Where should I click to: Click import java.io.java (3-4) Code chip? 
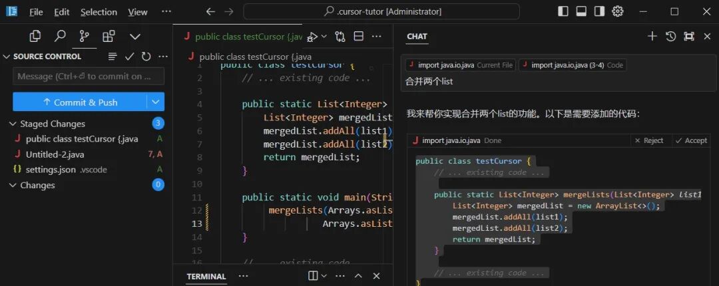pos(573,65)
